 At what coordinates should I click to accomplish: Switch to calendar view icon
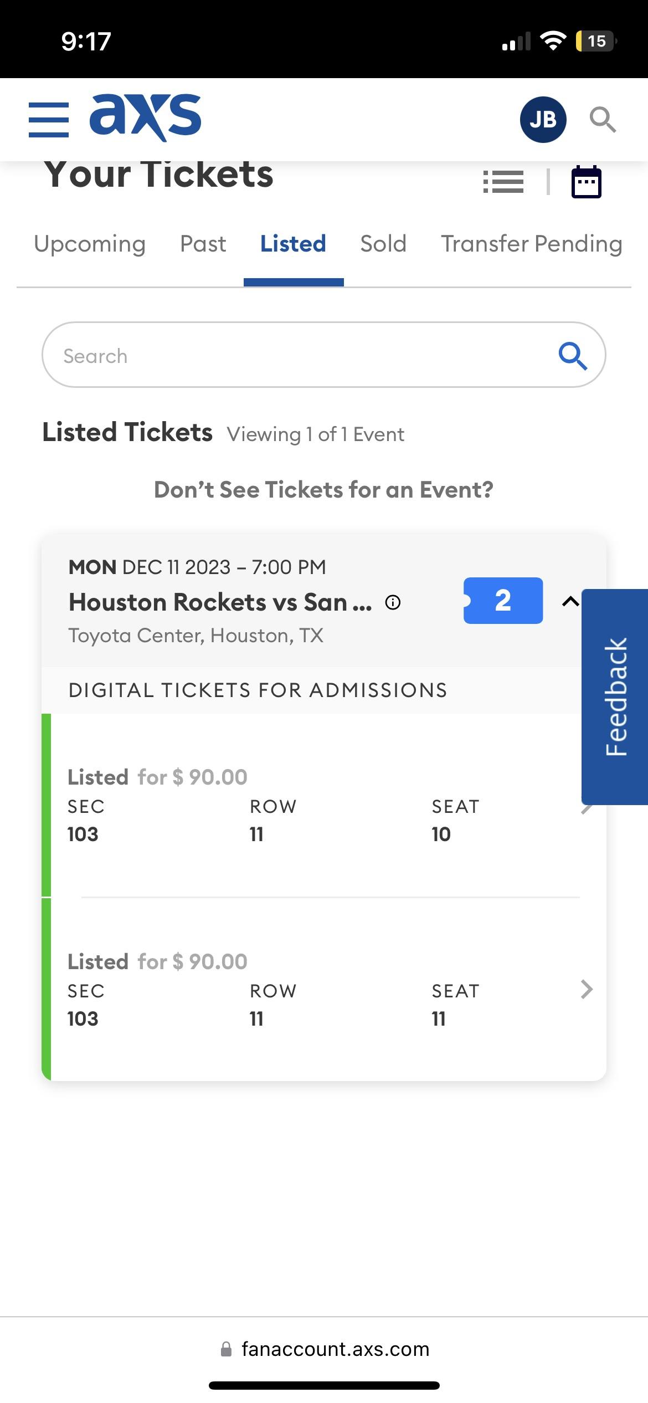[x=586, y=182]
